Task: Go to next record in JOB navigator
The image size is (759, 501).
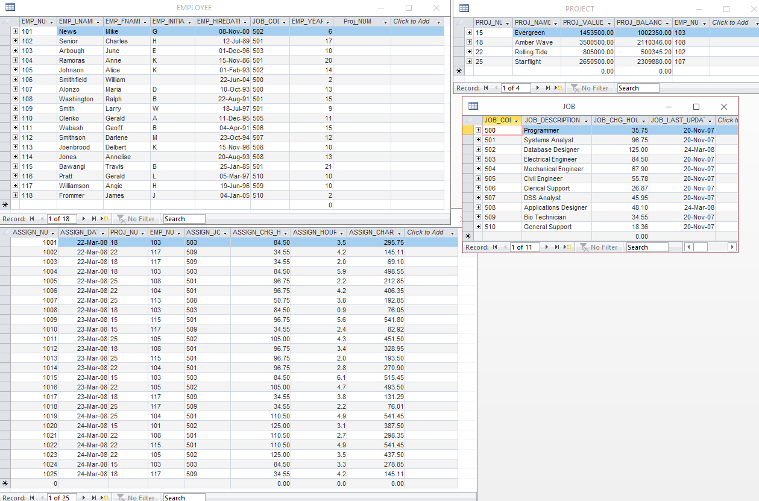Action: pyautogui.click(x=547, y=247)
